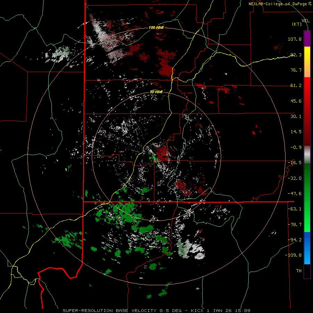
Task: Click the 100 NMI range ring label
Action: coord(156,27)
